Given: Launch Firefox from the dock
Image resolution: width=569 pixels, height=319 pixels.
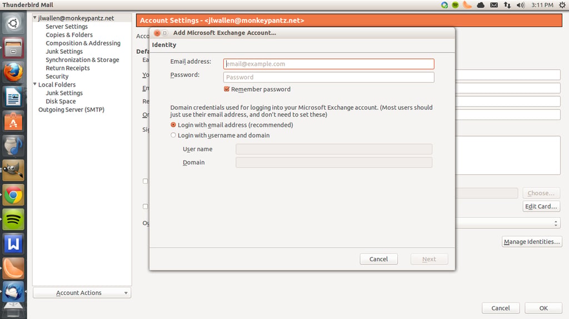Looking at the screenshot, I should click(13, 72).
